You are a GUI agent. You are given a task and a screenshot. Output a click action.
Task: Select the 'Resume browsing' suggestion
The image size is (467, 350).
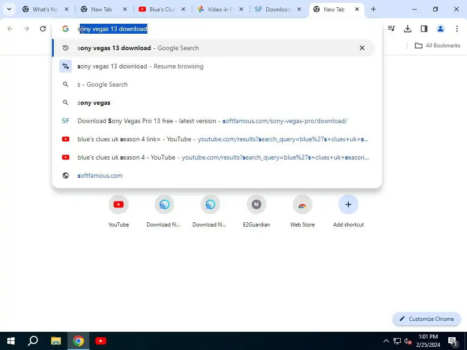pyautogui.click(x=213, y=66)
